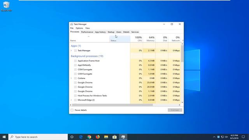Screen dimensions: 249x140
Task: Sort by the Network column header
Action: click(x=175, y=39)
